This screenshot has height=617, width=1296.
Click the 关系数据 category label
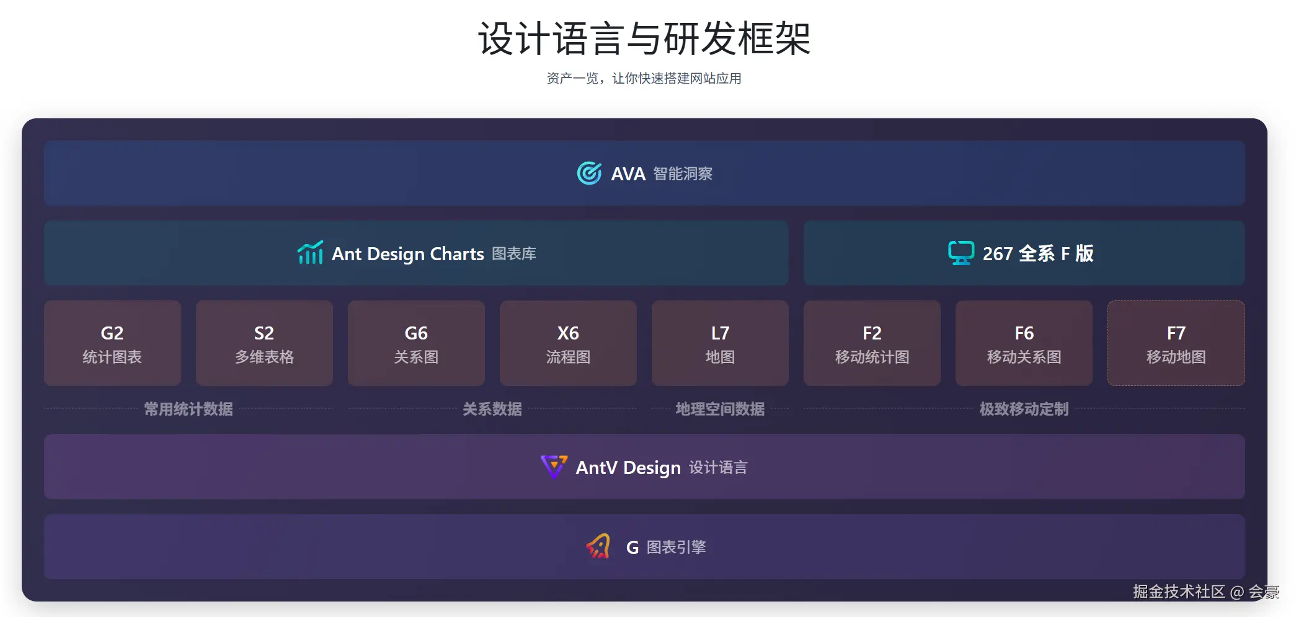coord(492,409)
